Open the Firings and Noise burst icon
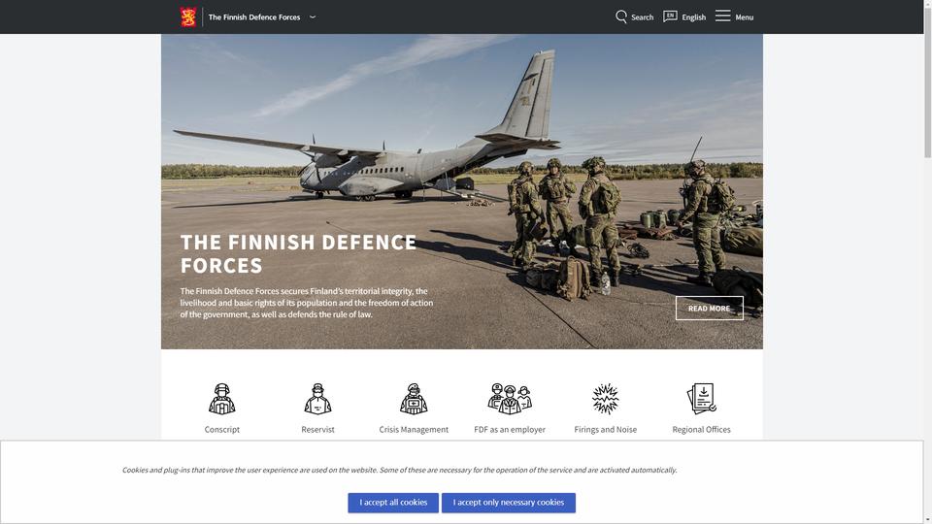This screenshot has width=932, height=524. click(605, 398)
